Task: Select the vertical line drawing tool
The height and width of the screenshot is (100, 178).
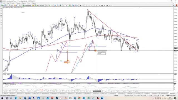Action: (86, 5)
